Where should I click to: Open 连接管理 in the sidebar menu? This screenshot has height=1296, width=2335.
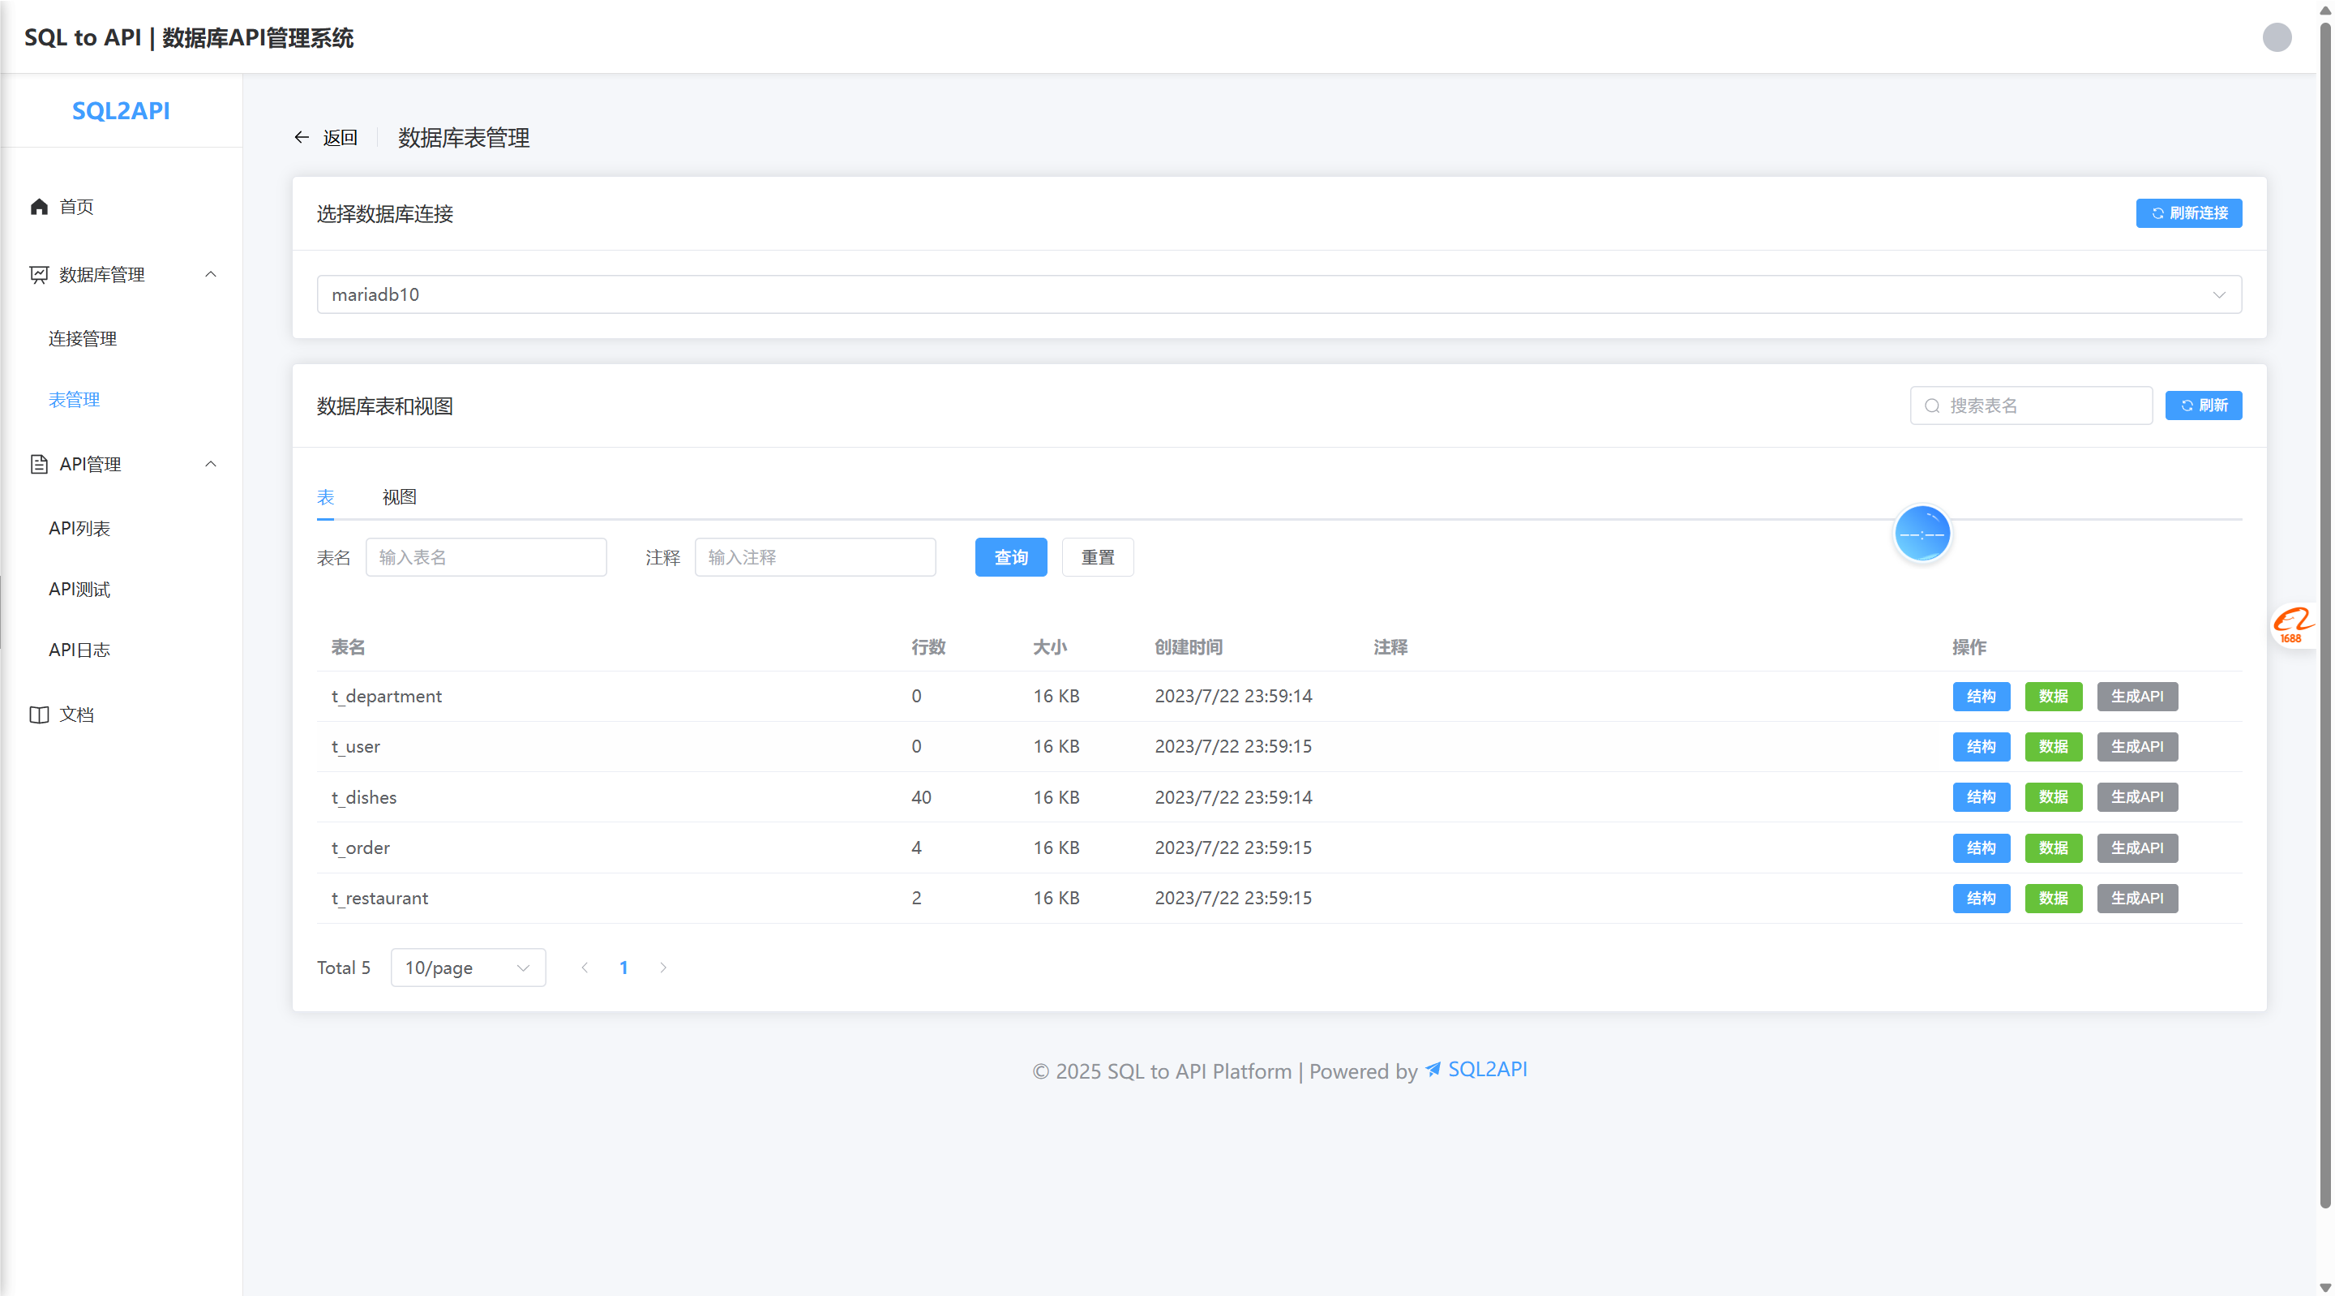pos(83,338)
